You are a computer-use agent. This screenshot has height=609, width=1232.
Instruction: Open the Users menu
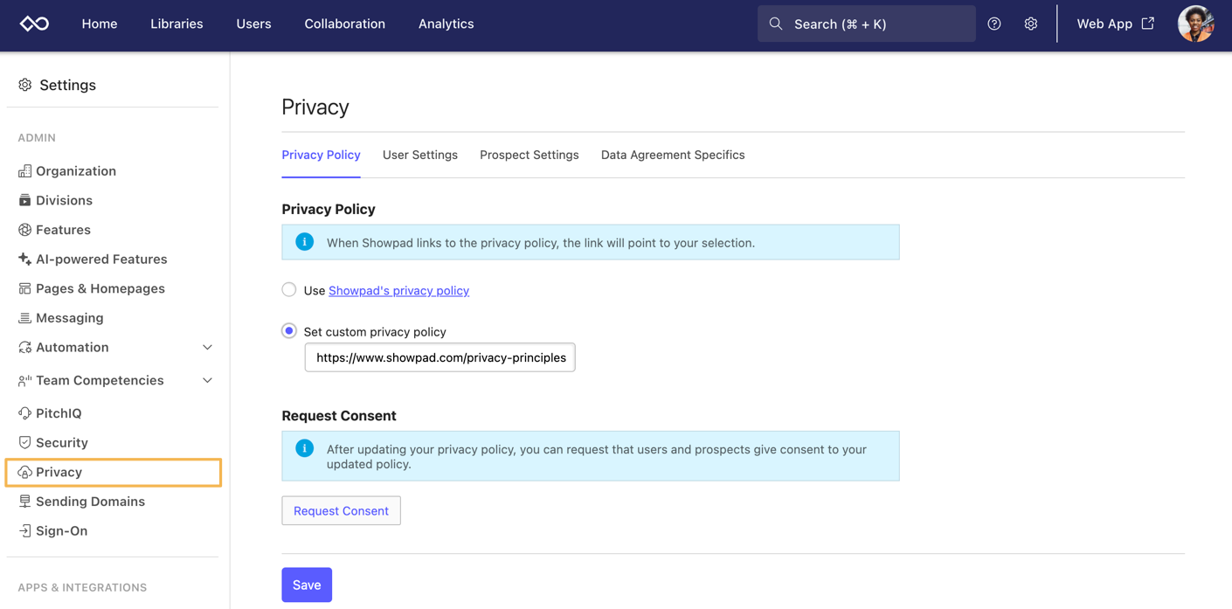coord(253,24)
